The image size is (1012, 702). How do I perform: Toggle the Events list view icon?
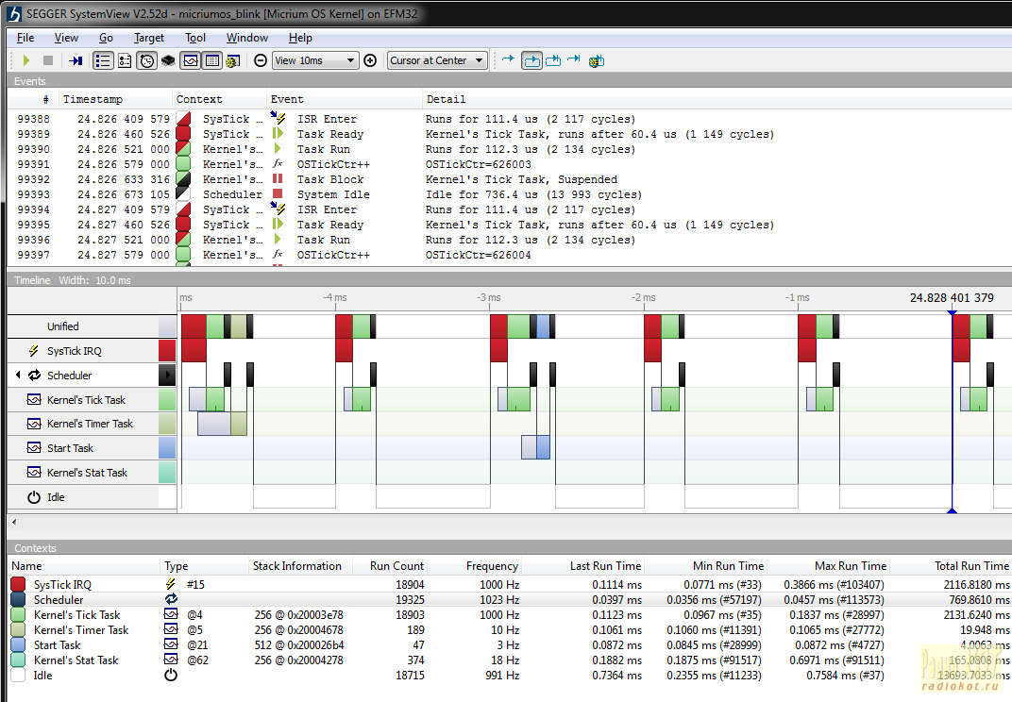[x=103, y=60]
